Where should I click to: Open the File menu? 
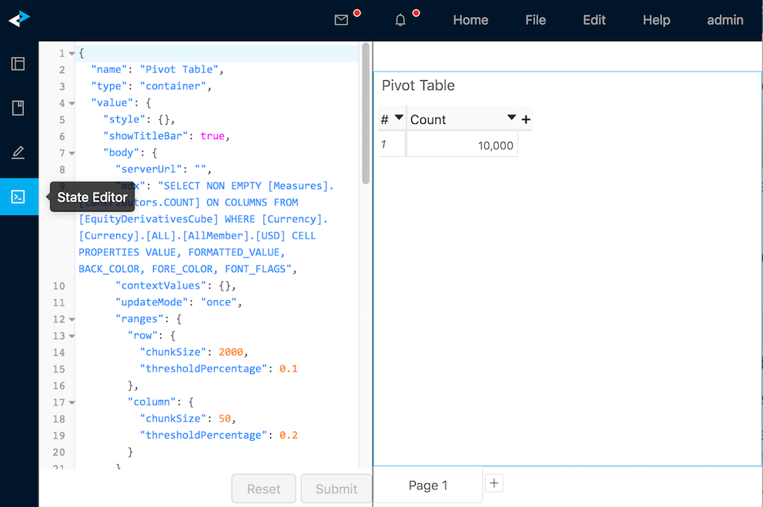point(535,20)
